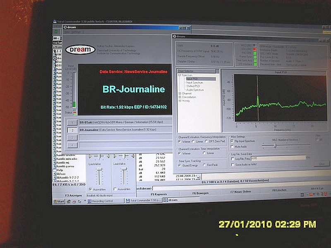331x248 pixels.
Task: Click first balance slider in Recording Control
Action: tap(99, 157)
